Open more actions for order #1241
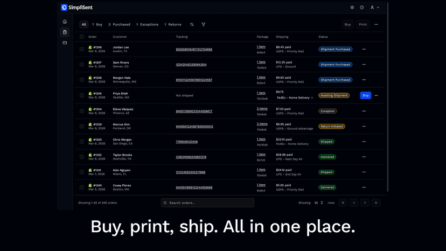 pyautogui.click(x=364, y=172)
